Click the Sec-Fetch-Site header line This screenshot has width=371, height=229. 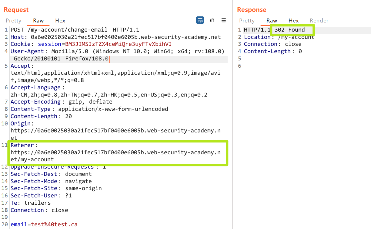click(56, 188)
